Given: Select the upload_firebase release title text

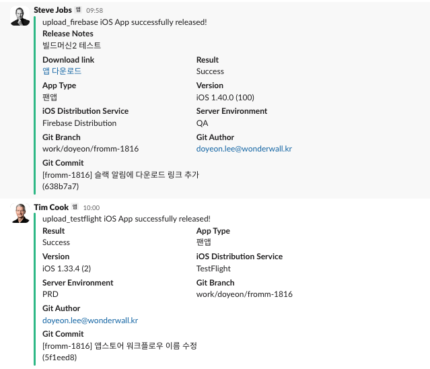Looking at the screenshot, I should [124, 22].
